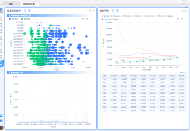Close the 数据挖掘产品 tab
190x131 pixels.
[x=36, y=4]
